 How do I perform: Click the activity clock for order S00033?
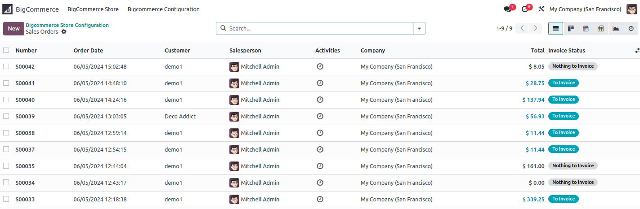point(320,199)
